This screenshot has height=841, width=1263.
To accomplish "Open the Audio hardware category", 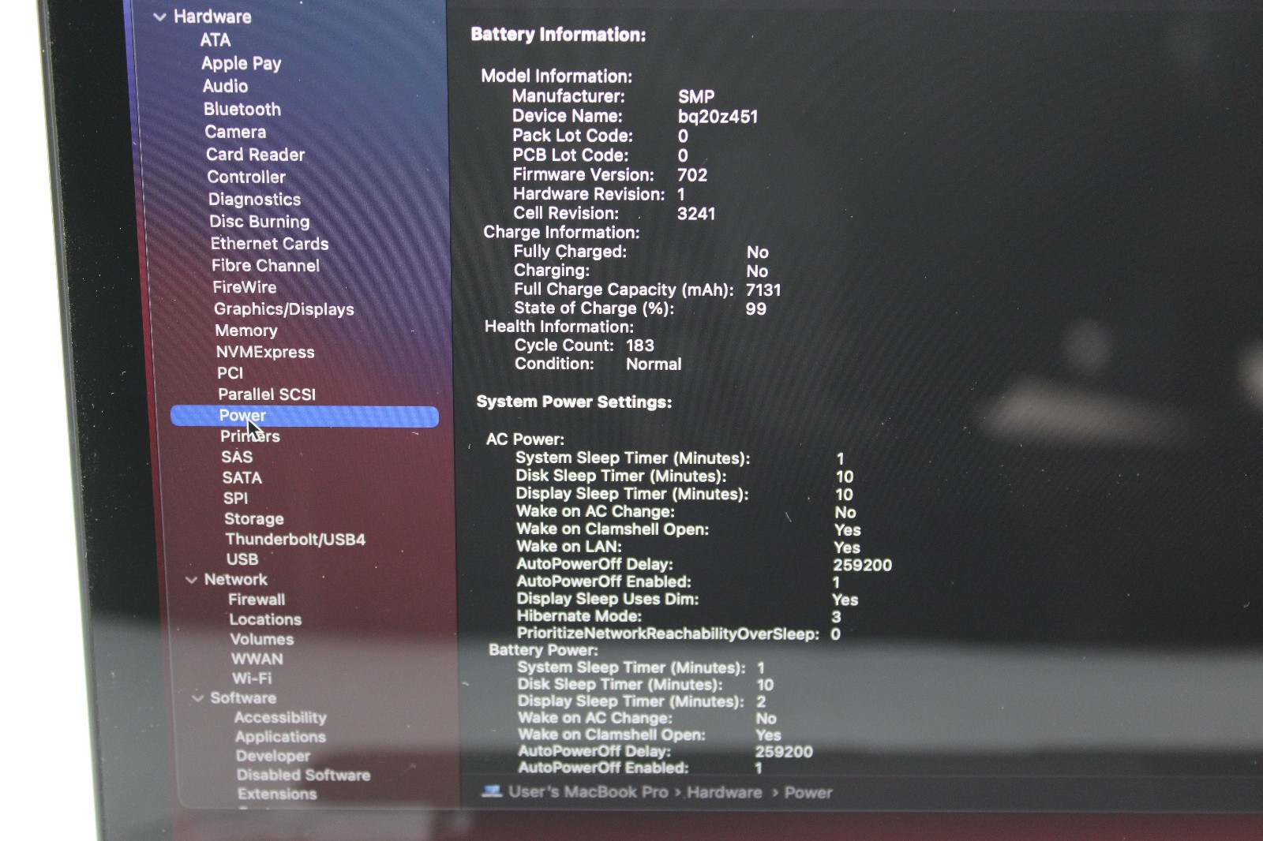I will tap(225, 86).
